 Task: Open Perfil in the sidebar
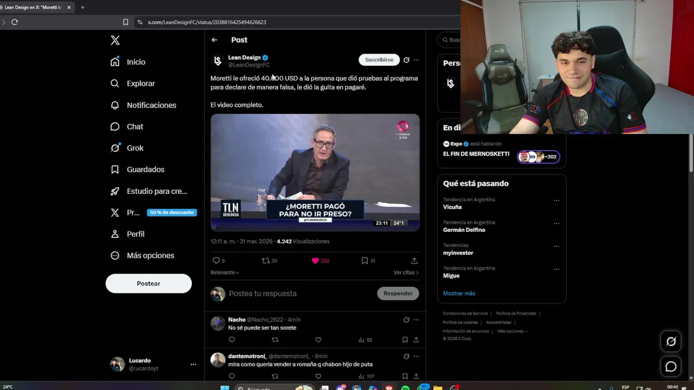point(127,234)
